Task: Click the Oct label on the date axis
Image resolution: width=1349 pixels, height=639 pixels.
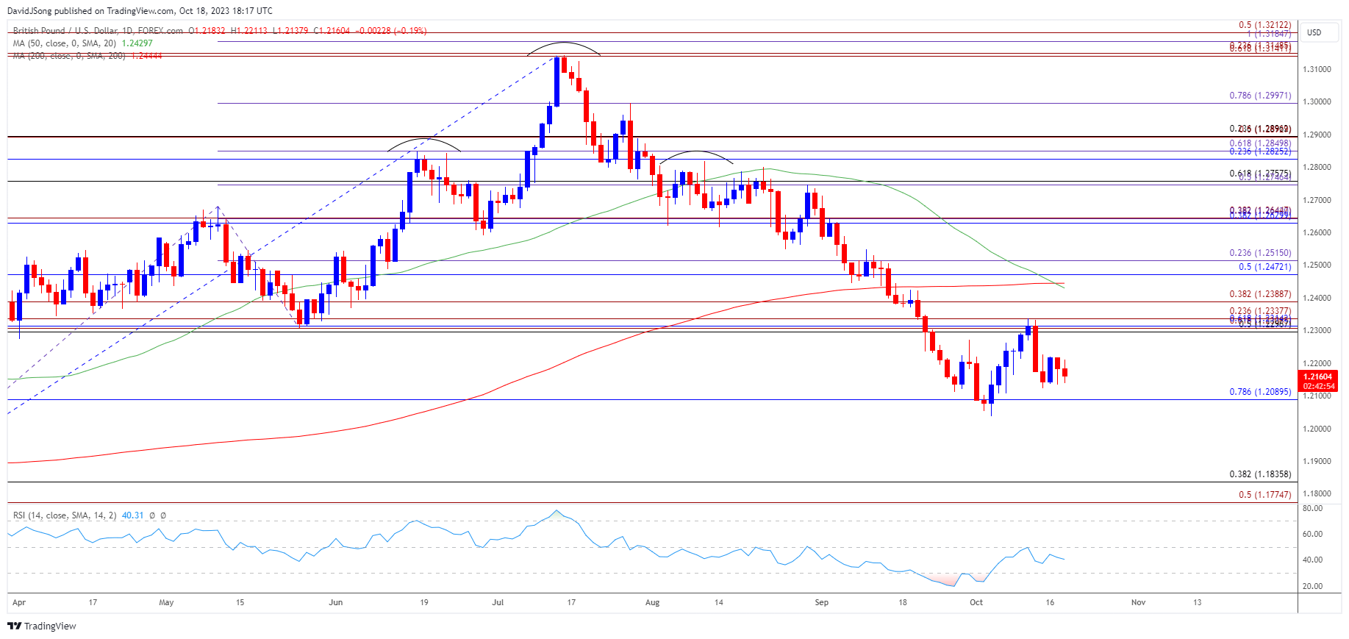Action: click(x=976, y=602)
